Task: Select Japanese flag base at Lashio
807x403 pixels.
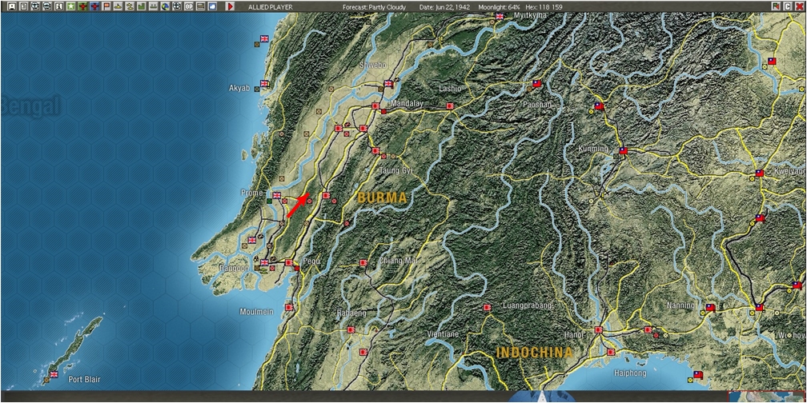Action: (x=450, y=106)
